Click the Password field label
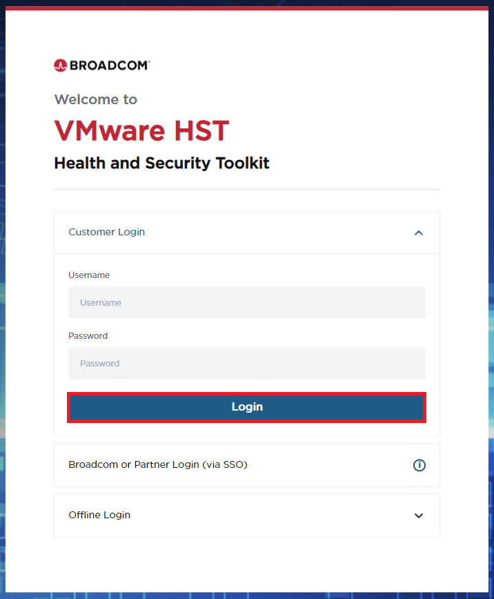494x599 pixels. pos(88,336)
